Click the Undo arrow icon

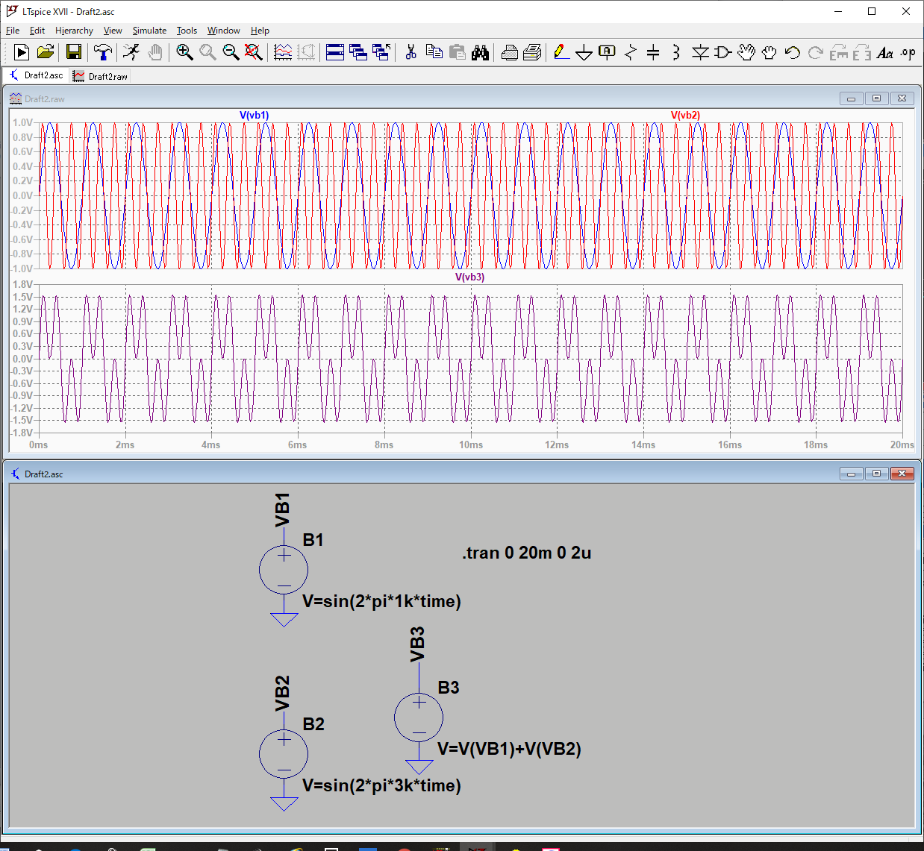coord(792,52)
